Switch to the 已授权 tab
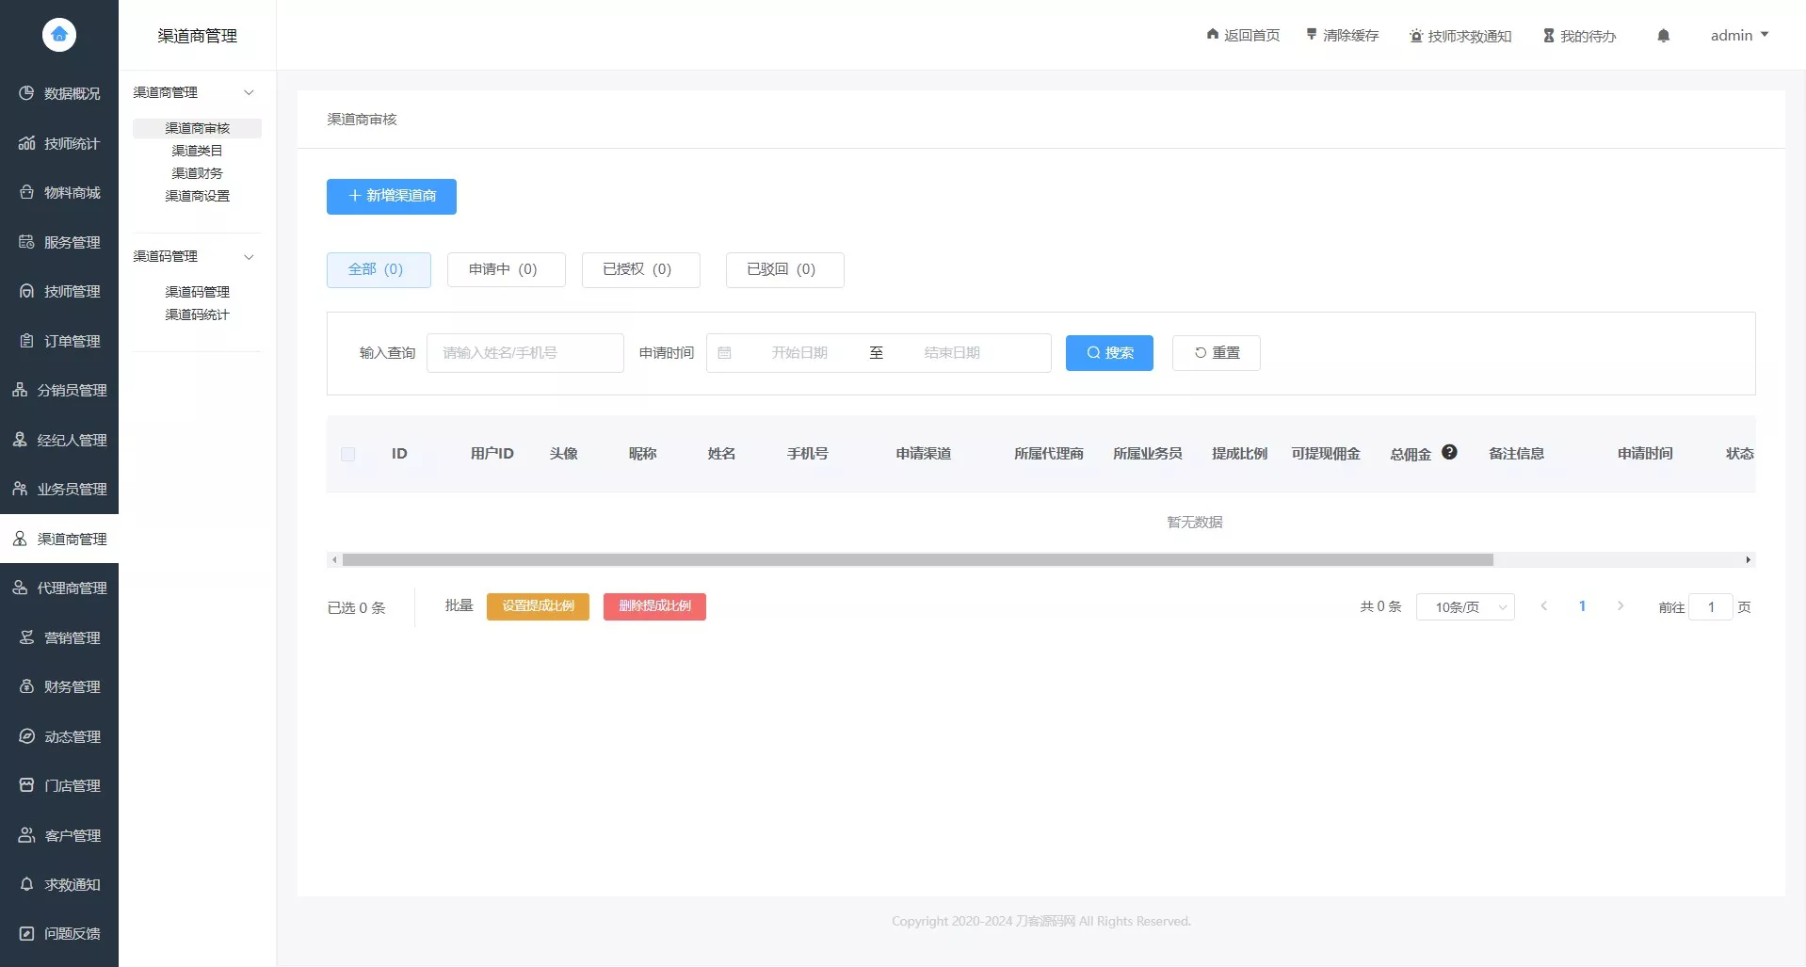This screenshot has width=1806, height=967. pyautogui.click(x=640, y=269)
